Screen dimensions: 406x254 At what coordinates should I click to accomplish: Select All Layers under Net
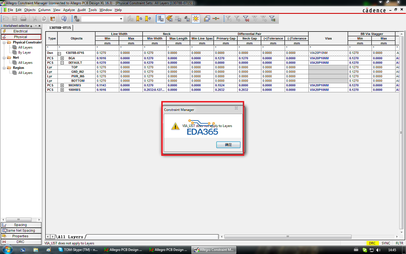(25, 63)
